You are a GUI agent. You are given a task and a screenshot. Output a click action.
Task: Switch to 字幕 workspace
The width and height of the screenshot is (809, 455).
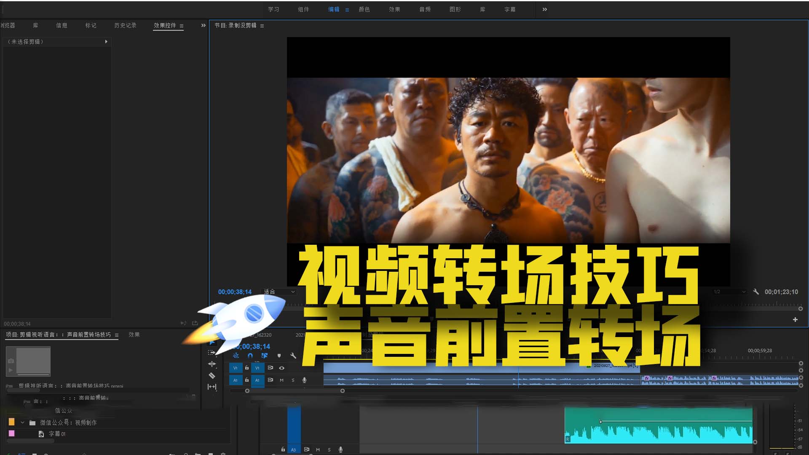coord(510,9)
